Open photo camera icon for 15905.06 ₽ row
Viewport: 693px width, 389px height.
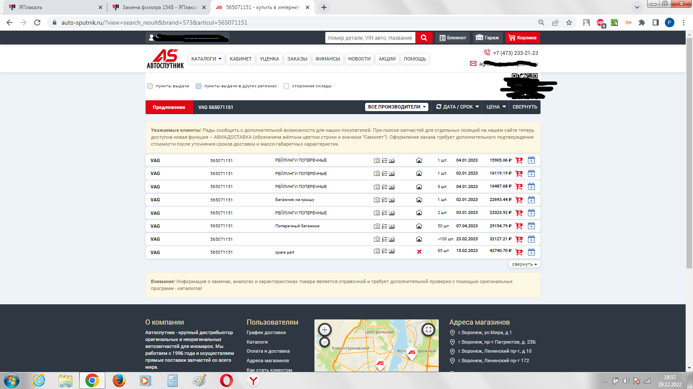(x=377, y=160)
